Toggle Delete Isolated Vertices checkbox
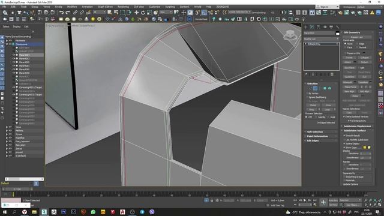Image resolution: width=384 pixels, height=216 pixels. (344, 116)
